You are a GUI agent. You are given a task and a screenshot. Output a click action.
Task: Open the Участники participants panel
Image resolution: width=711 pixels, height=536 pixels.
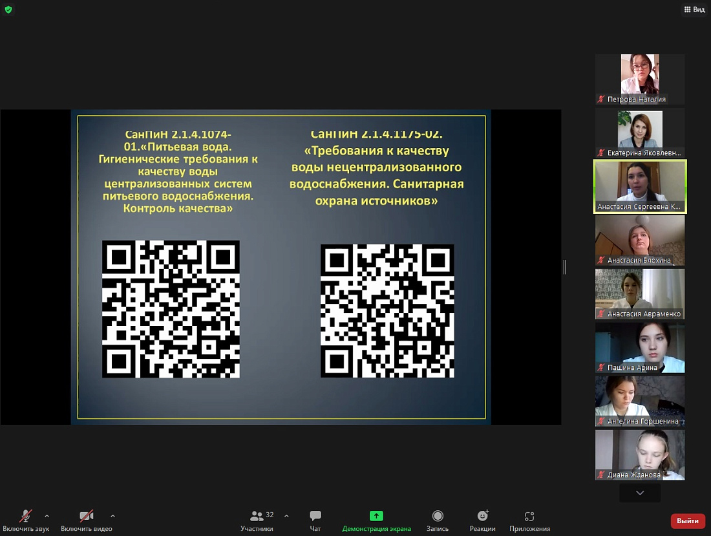(257, 520)
